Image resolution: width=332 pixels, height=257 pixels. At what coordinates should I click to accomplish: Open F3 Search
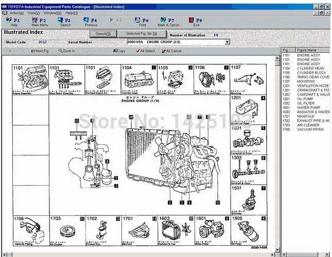click(65, 22)
